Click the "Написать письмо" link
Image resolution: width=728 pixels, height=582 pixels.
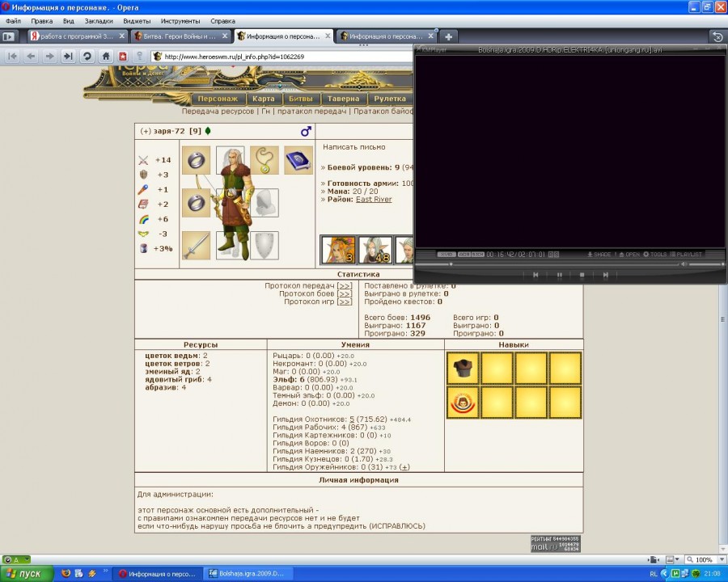(x=353, y=147)
